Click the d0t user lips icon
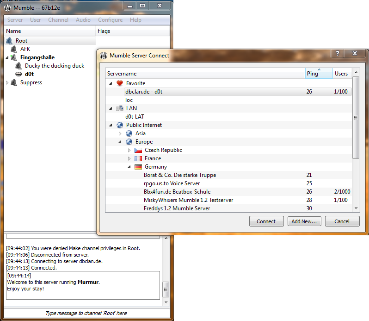The width and height of the screenshot is (369, 321). 18,74
